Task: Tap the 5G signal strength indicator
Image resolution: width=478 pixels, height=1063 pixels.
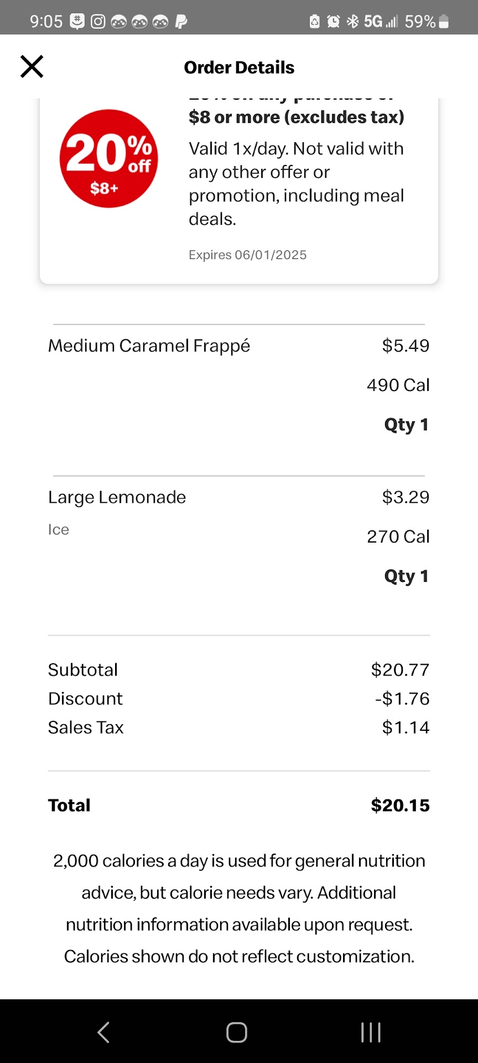Action: [381, 22]
